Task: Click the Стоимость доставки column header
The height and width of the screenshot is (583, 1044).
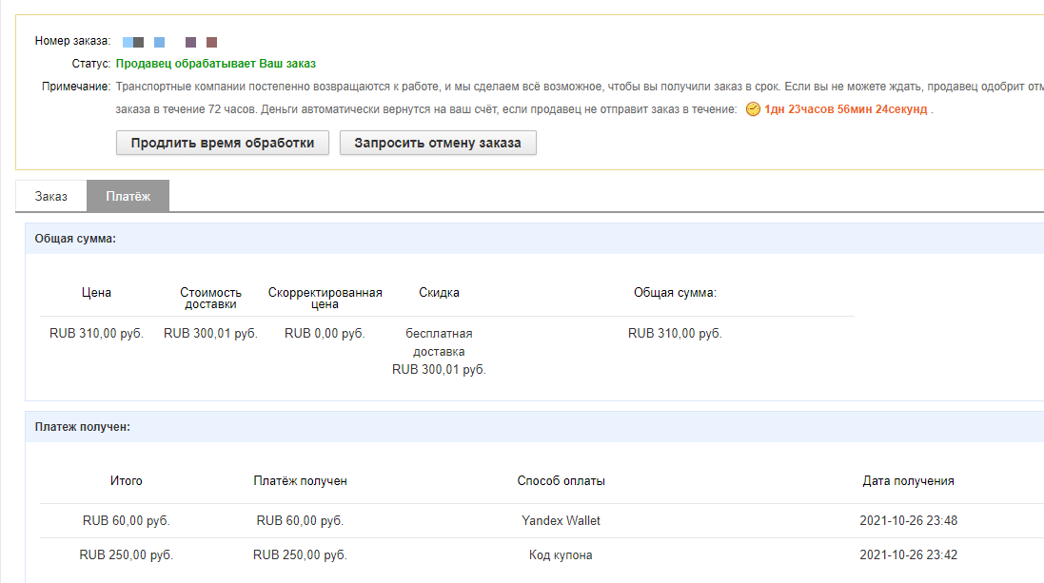Action: pyautogui.click(x=210, y=298)
